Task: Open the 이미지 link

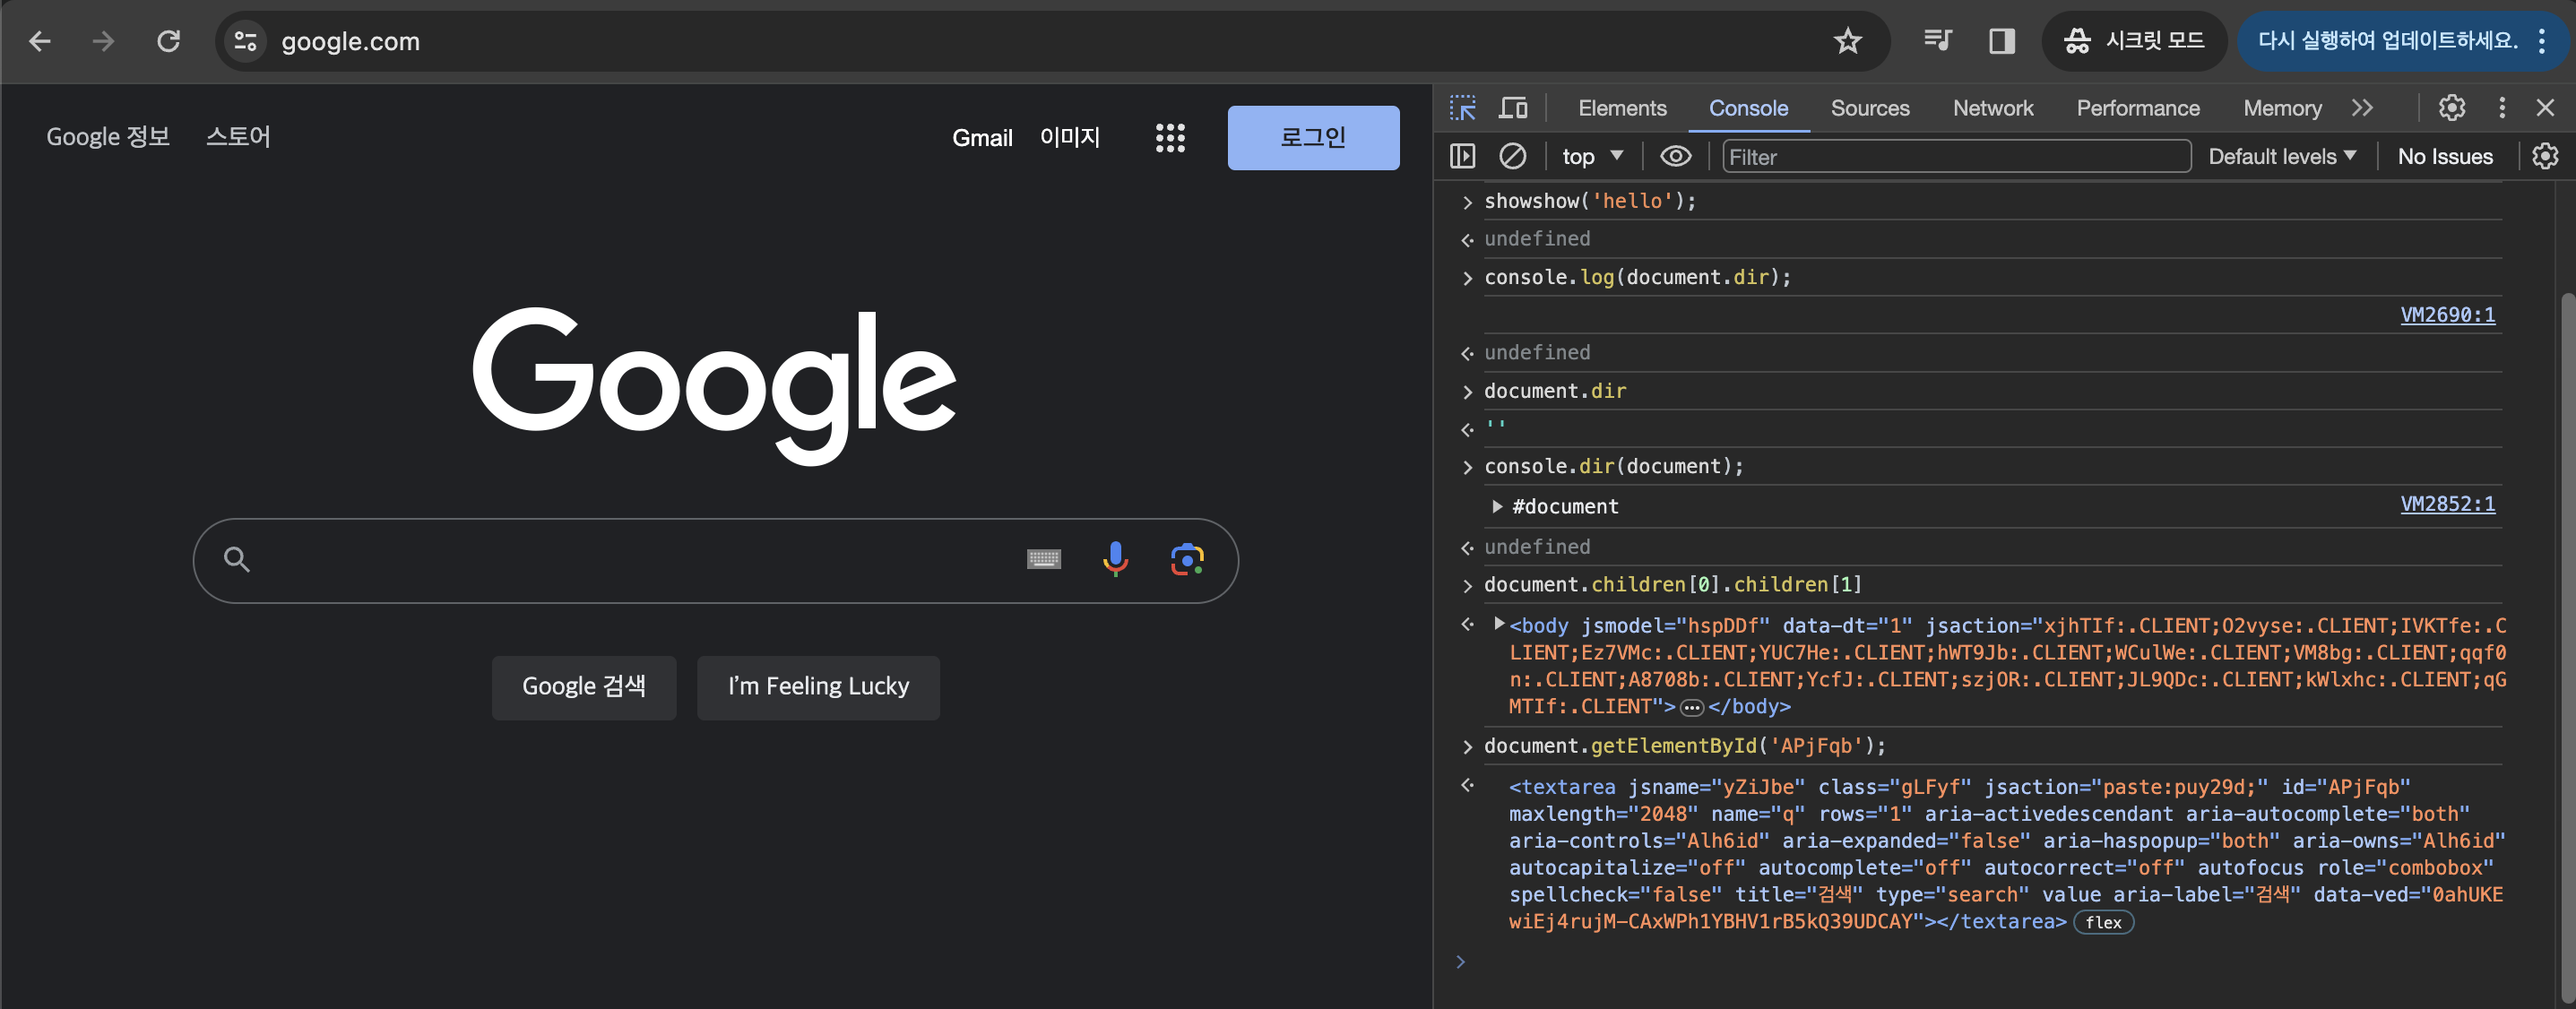Action: pos(1069,137)
